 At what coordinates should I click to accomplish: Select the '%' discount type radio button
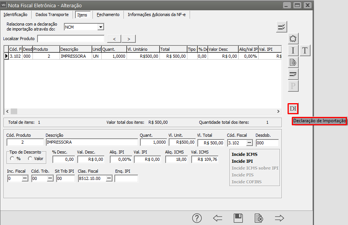point(12,159)
